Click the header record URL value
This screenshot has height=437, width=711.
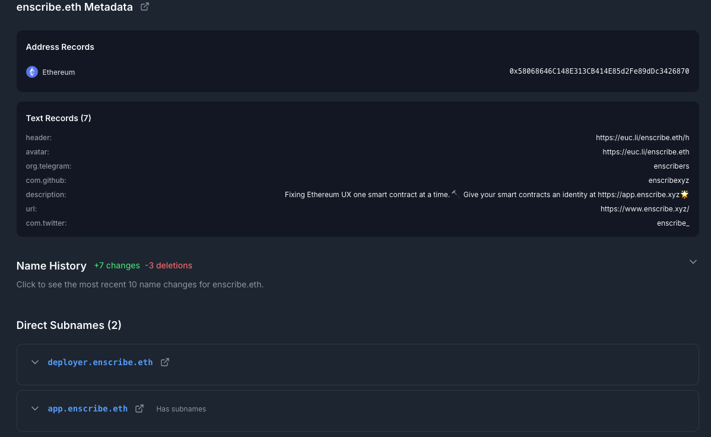[642, 138]
